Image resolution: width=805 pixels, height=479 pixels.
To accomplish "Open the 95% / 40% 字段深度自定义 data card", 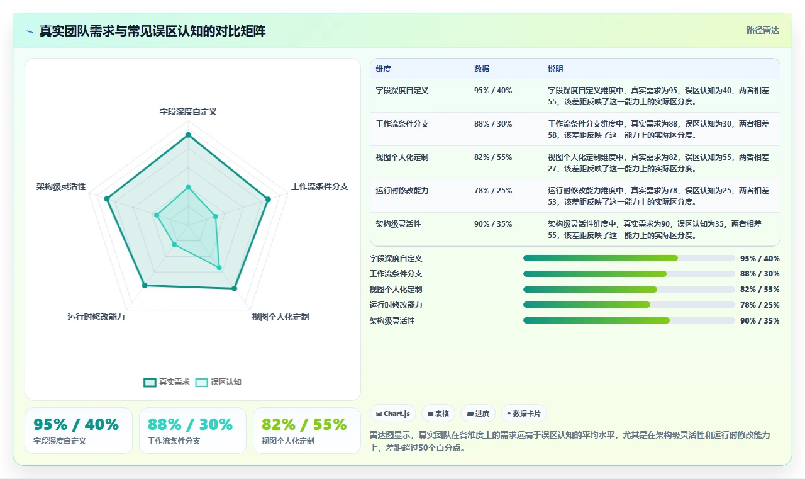I will coord(79,431).
